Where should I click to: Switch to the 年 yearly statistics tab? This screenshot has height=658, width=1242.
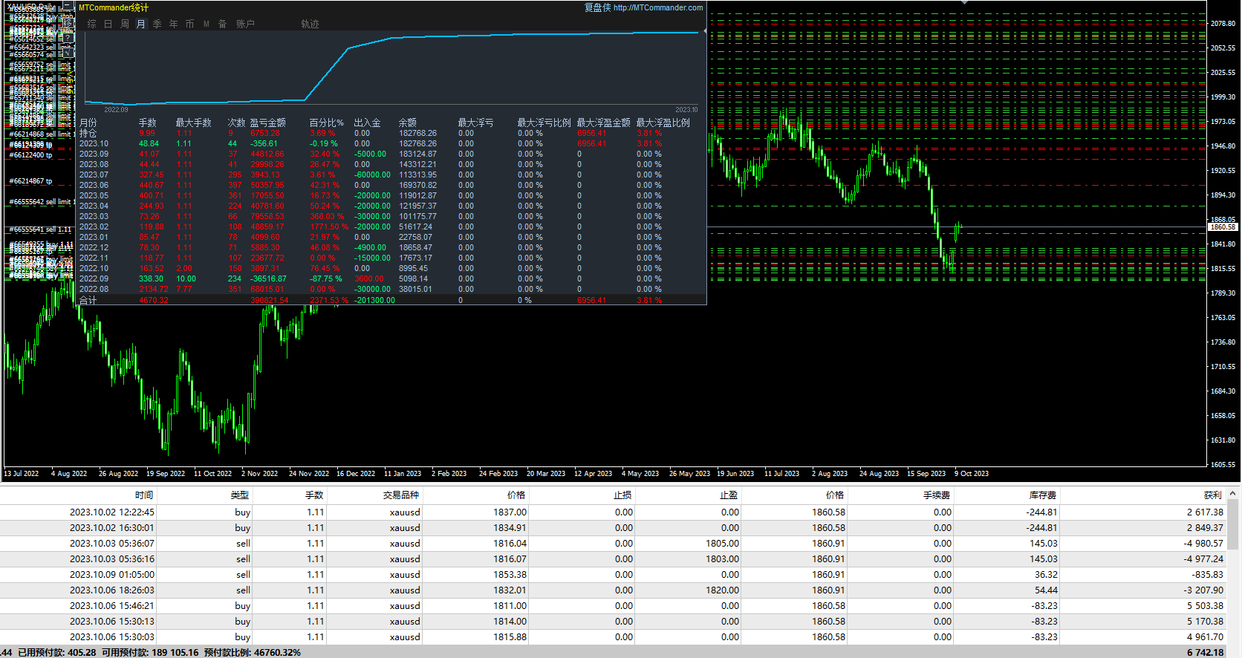[174, 24]
